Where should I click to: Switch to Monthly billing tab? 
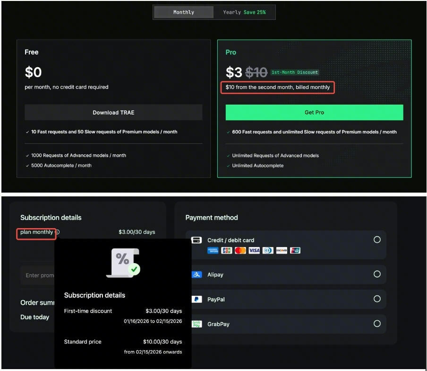184,12
